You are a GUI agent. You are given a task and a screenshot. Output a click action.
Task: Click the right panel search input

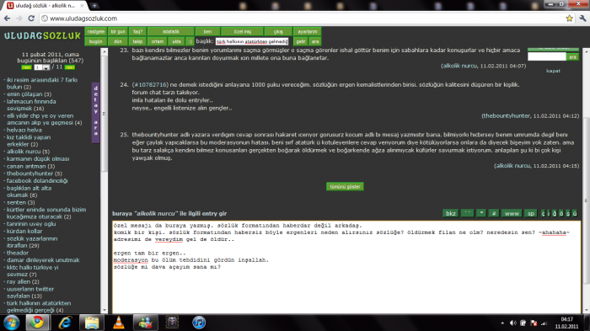[547, 56]
